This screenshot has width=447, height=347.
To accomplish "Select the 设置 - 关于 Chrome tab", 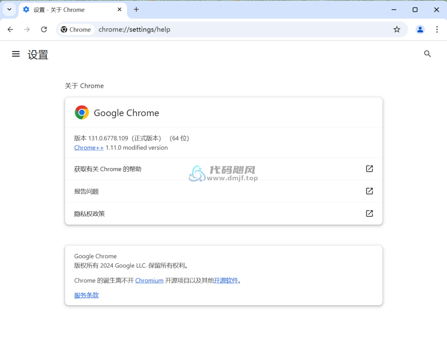I will (x=73, y=10).
